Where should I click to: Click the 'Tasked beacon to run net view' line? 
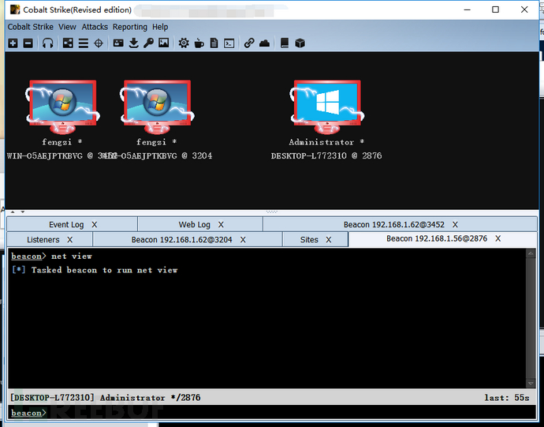(95, 270)
